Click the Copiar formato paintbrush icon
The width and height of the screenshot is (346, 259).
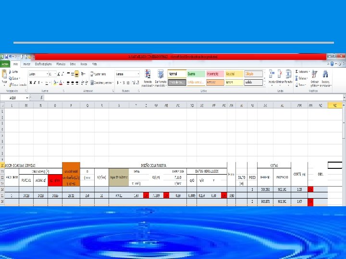coord(10,84)
